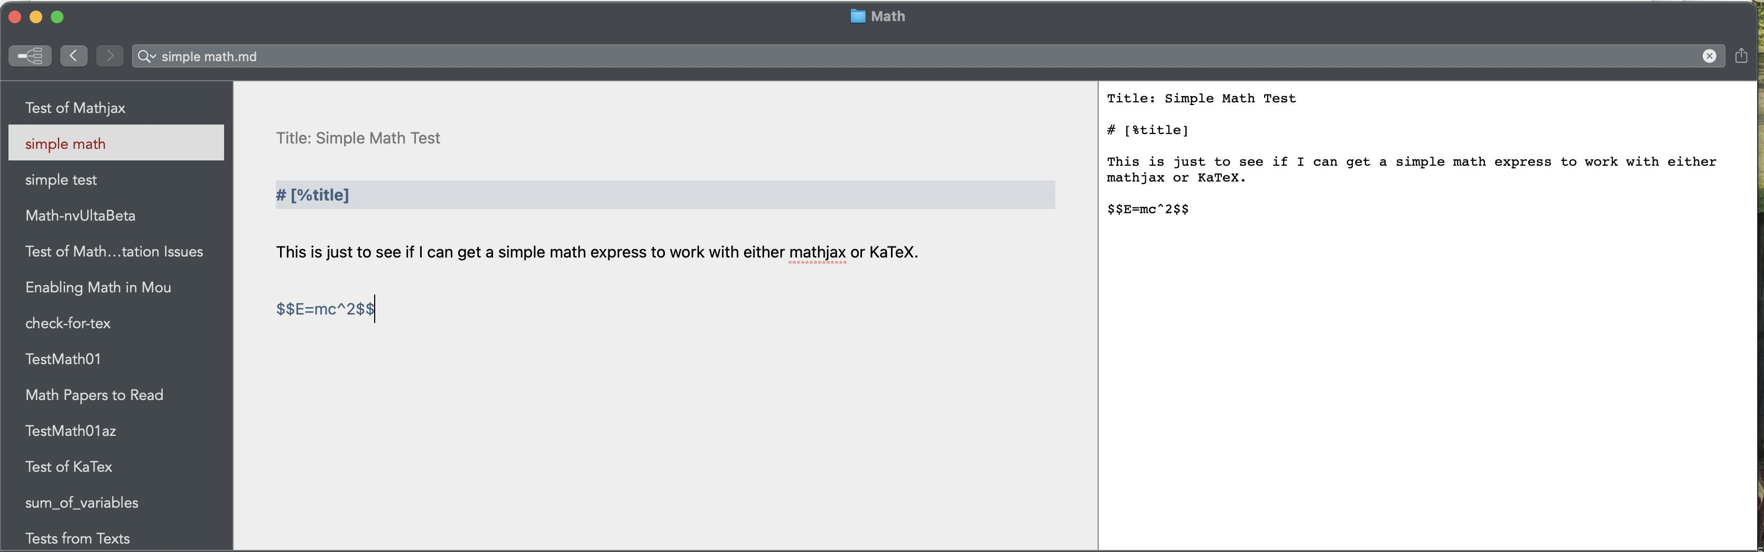Click the underlined word "mathjax" in editor
Viewport: 1764px width, 552px height.
[817, 252]
